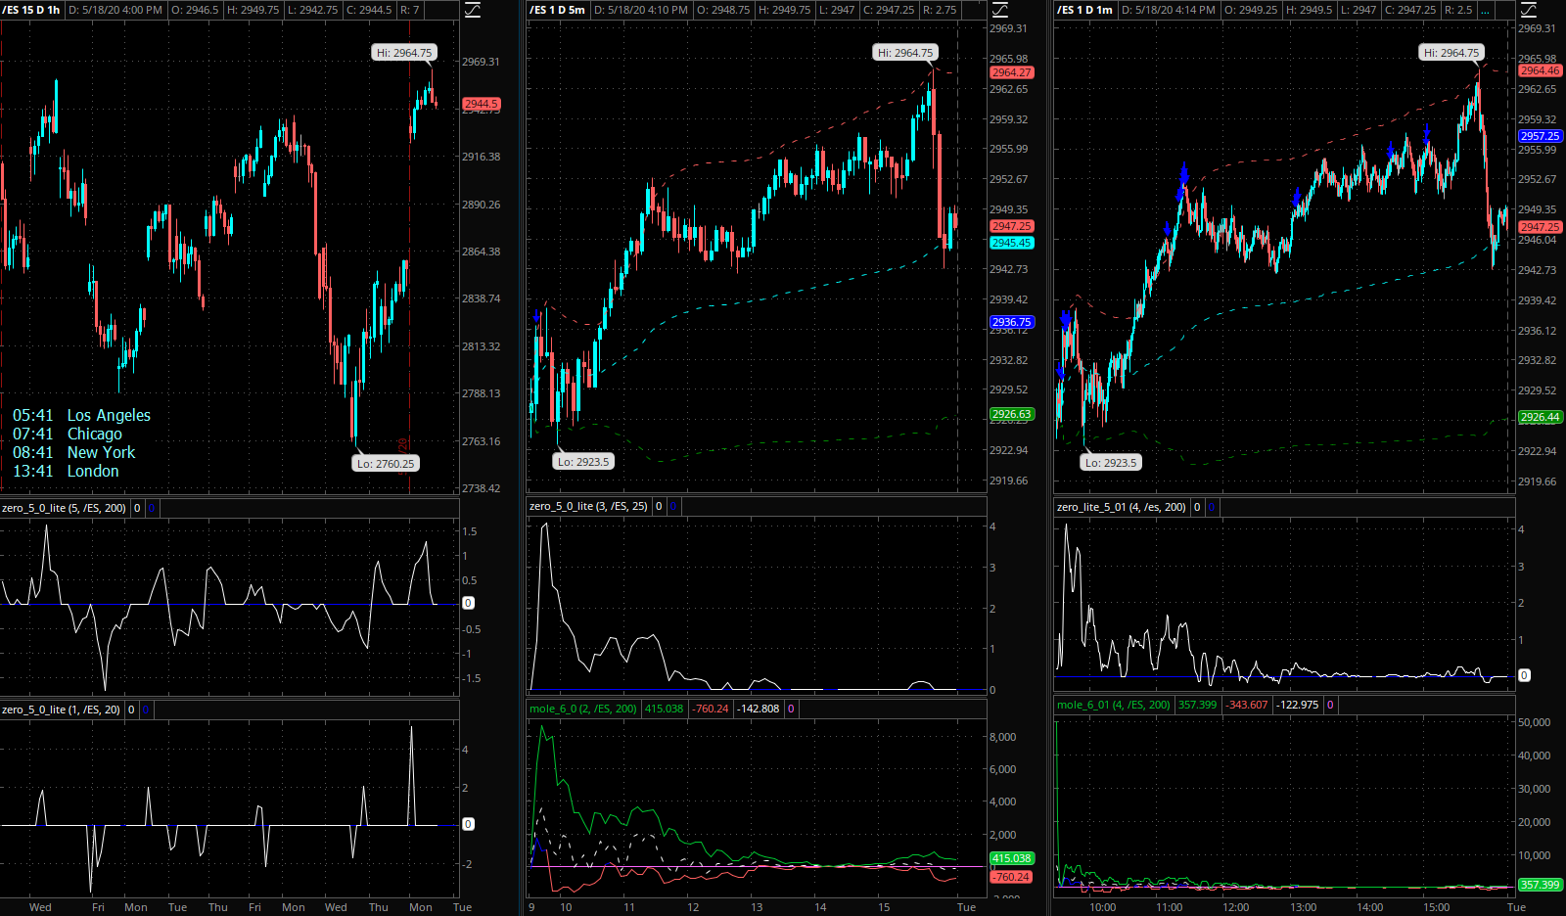Select the mole_6_0 (2, /ES, 200) study label
The width and height of the screenshot is (1566, 916).
(582, 709)
